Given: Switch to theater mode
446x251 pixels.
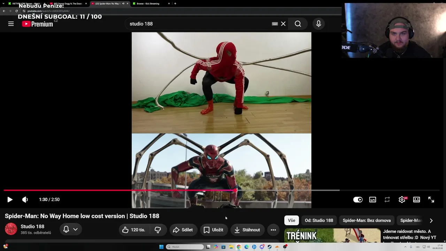Looking at the screenshot, I should pos(416,199).
